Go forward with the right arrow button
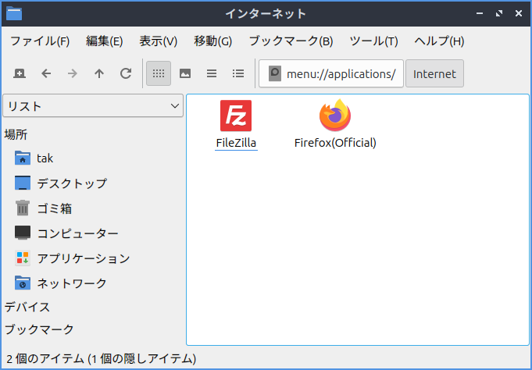 [73, 73]
